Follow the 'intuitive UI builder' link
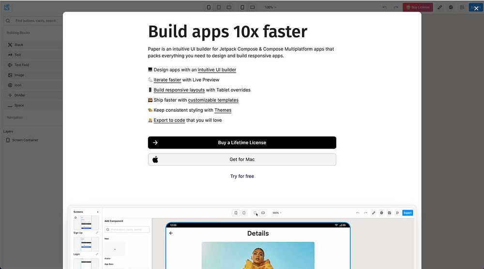This screenshot has width=484, height=269. (x=217, y=70)
